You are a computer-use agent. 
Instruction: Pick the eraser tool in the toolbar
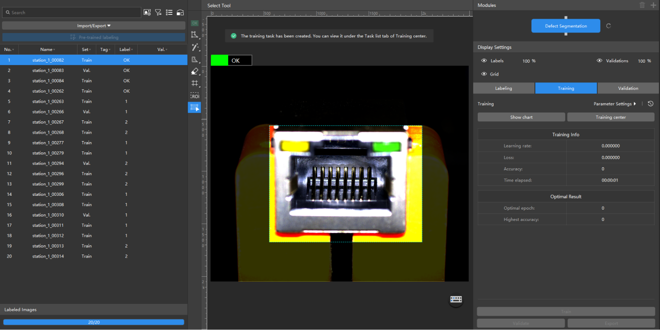pyautogui.click(x=195, y=72)
